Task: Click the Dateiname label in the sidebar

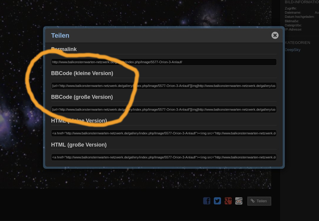Action: [293, 13]
